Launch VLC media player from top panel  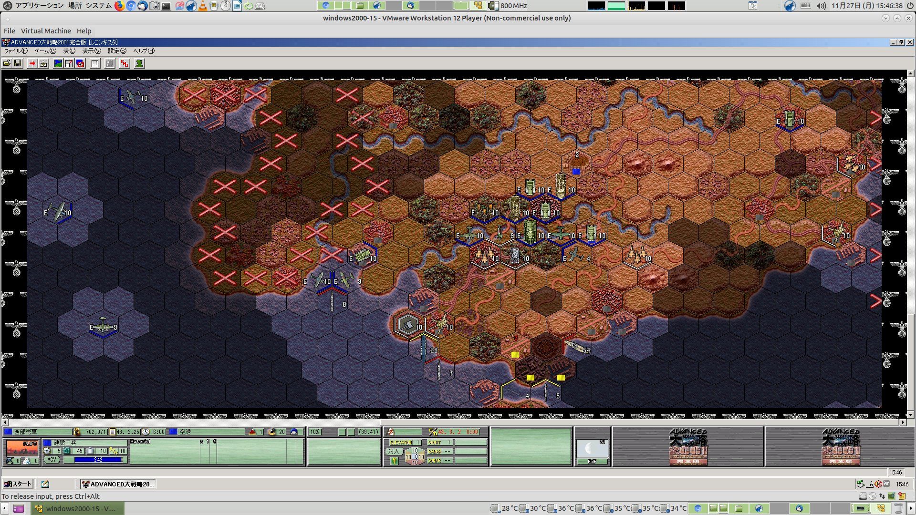(x=202, y=6)
